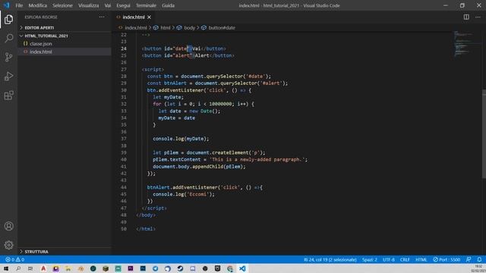
Task: Click the editor vertical scrollbar thumb
Action: (x=484, y=133)
